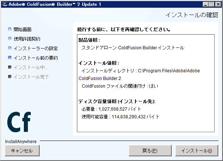Select the 開始画面 step bullet icon
The width and height of the screenshot is (223, 161).
10,29
